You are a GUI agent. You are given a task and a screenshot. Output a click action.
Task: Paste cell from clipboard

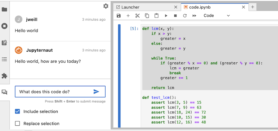click(x=156, y=16)
